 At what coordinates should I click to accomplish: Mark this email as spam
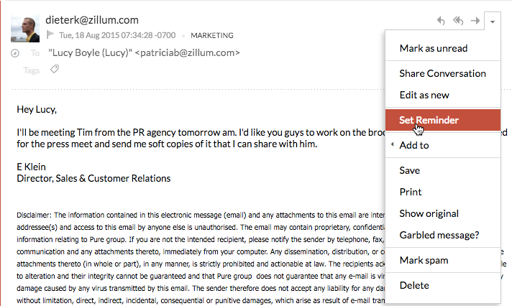(x=424, y=260)
